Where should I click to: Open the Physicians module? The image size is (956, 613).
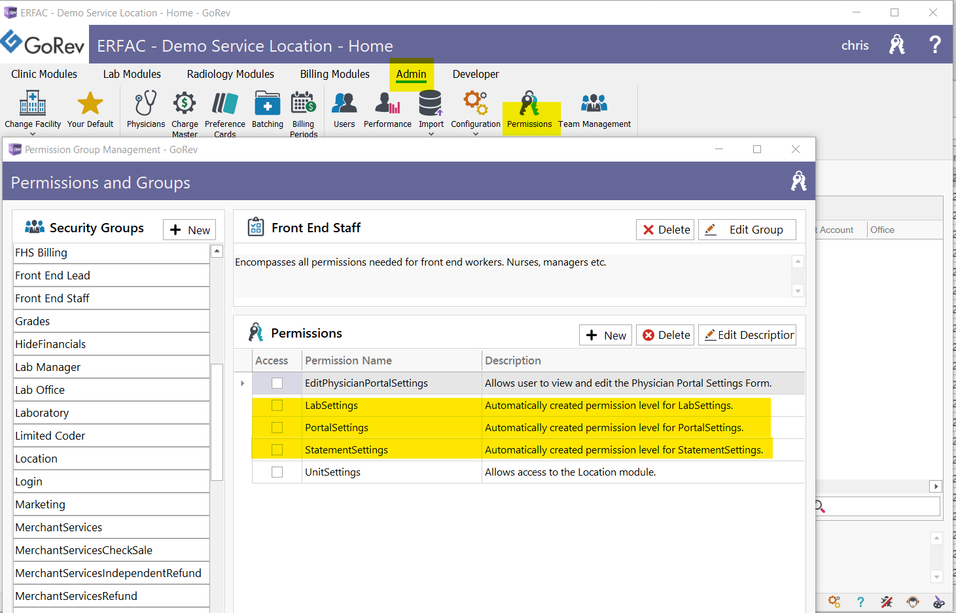[145, 110]
